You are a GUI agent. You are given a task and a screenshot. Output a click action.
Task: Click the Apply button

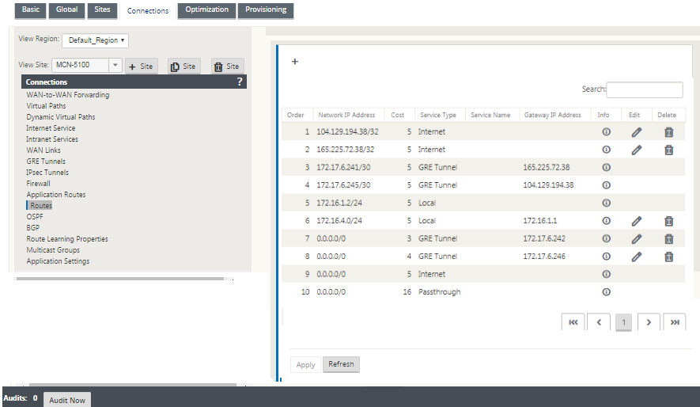coord(305,364)
